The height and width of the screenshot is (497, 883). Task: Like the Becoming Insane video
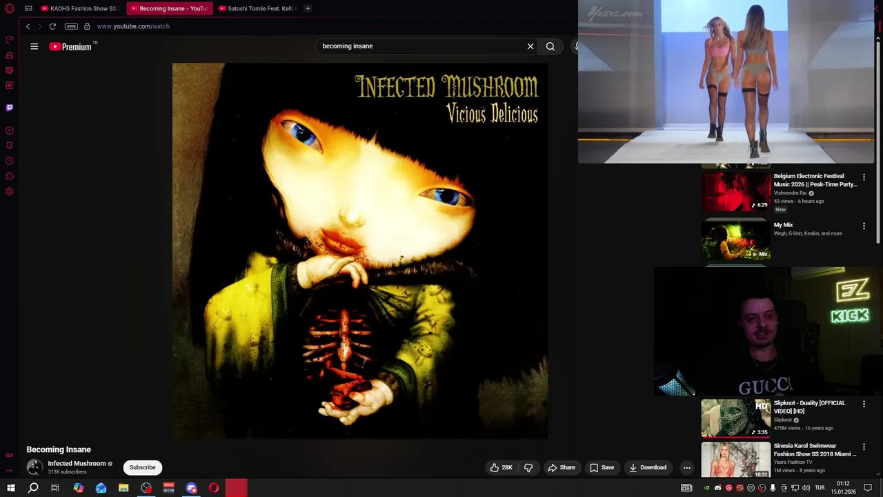[502, 467]
